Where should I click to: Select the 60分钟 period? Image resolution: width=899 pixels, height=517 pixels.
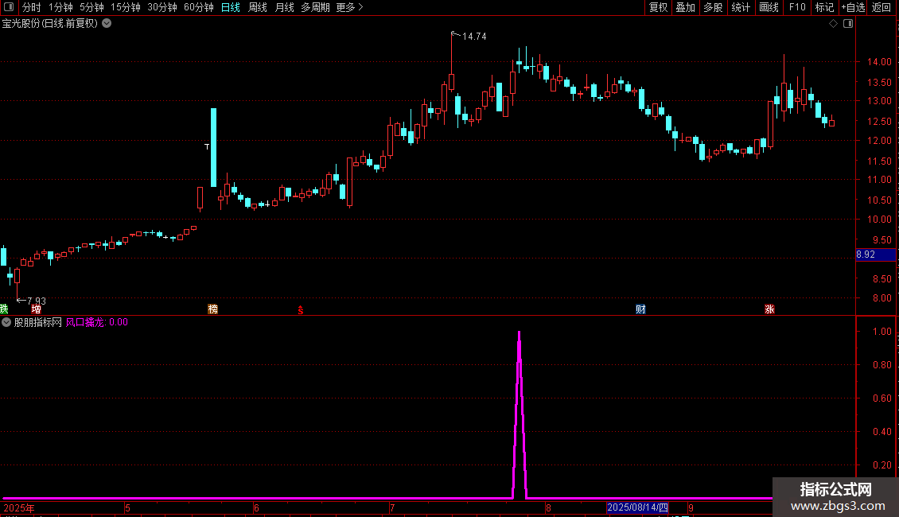point(198,7)
